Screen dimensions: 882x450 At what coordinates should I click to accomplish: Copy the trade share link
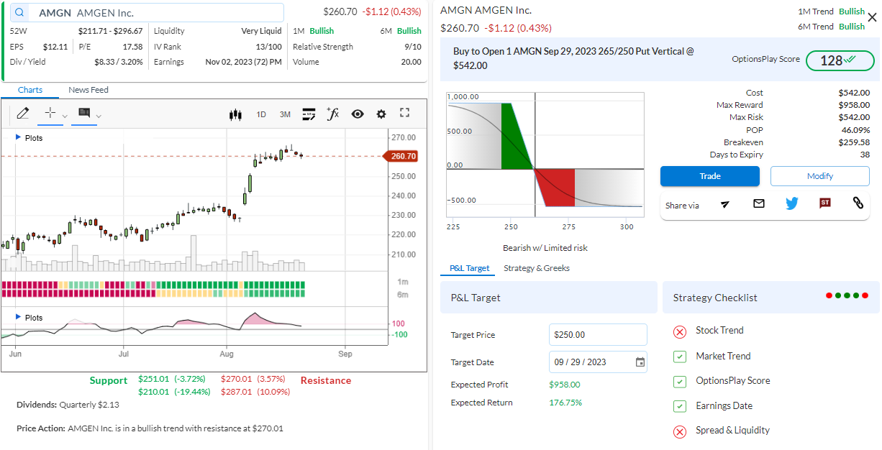(x=858, y=203)
